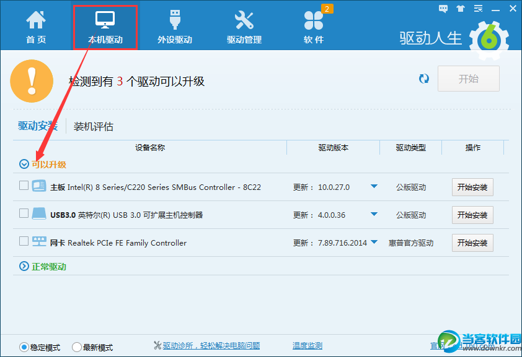Select the 驱动安装 sub-tab
Screen dimensions: 522x357
(x=38, y=126)
